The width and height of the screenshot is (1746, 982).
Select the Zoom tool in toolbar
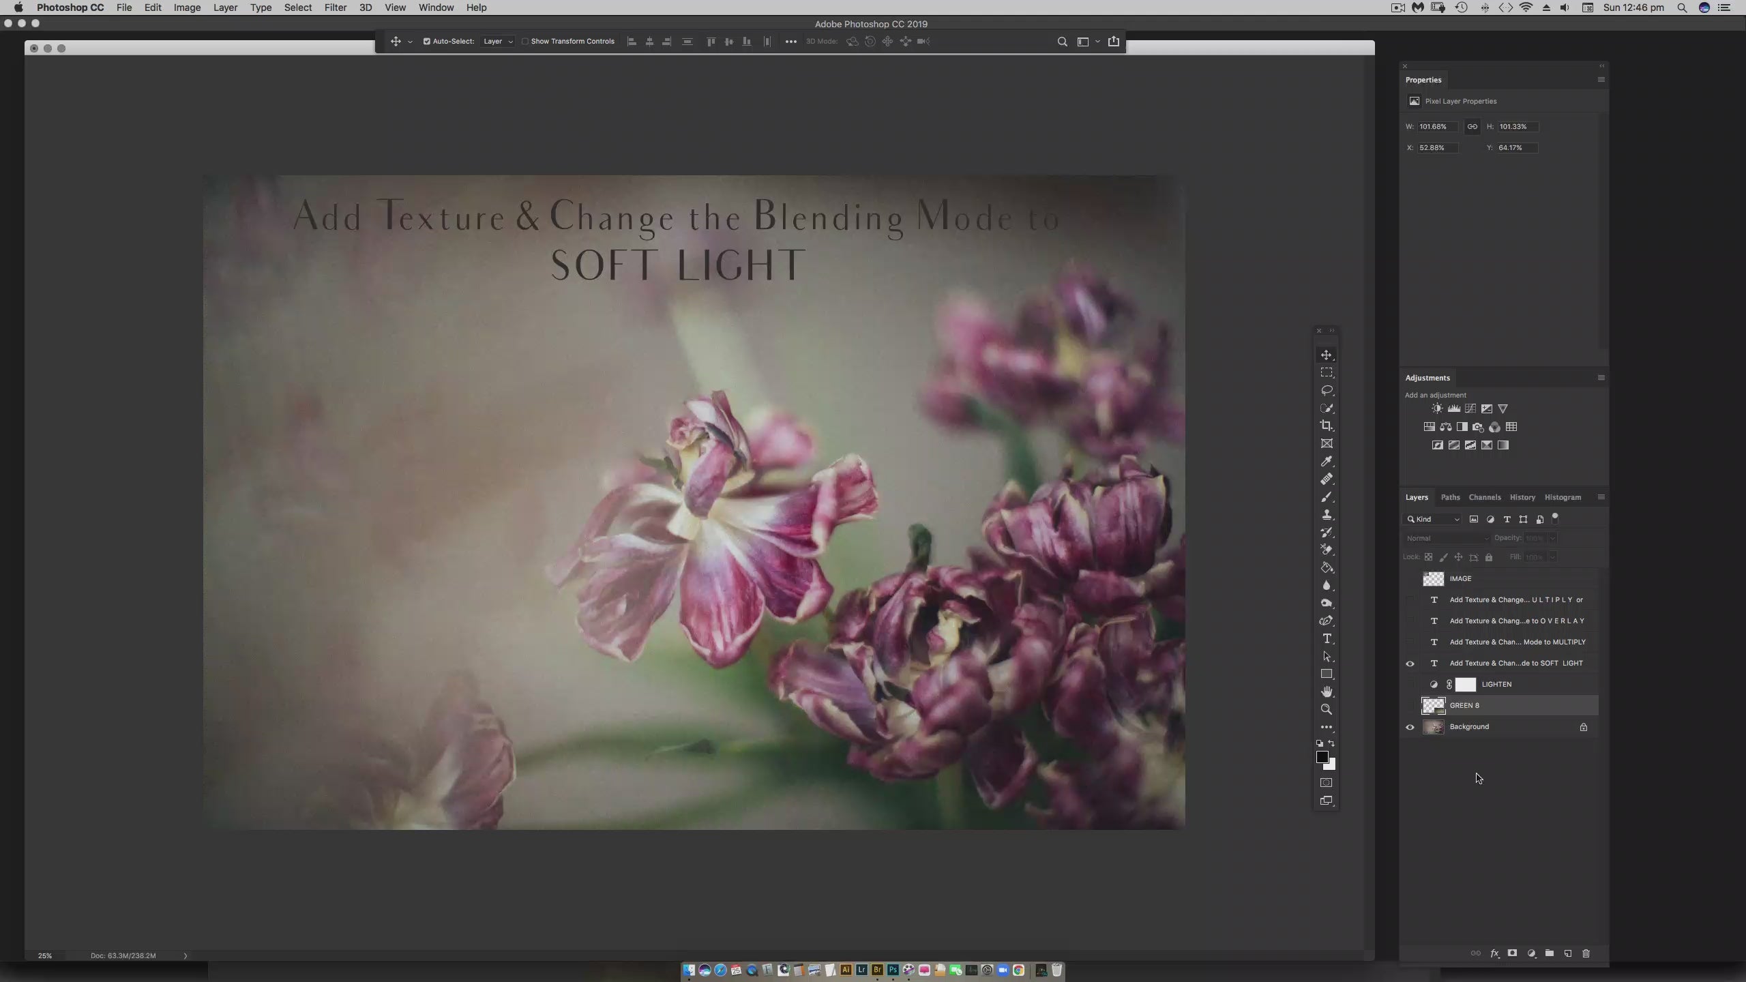pyautogui.click(x=1326, y=709)
